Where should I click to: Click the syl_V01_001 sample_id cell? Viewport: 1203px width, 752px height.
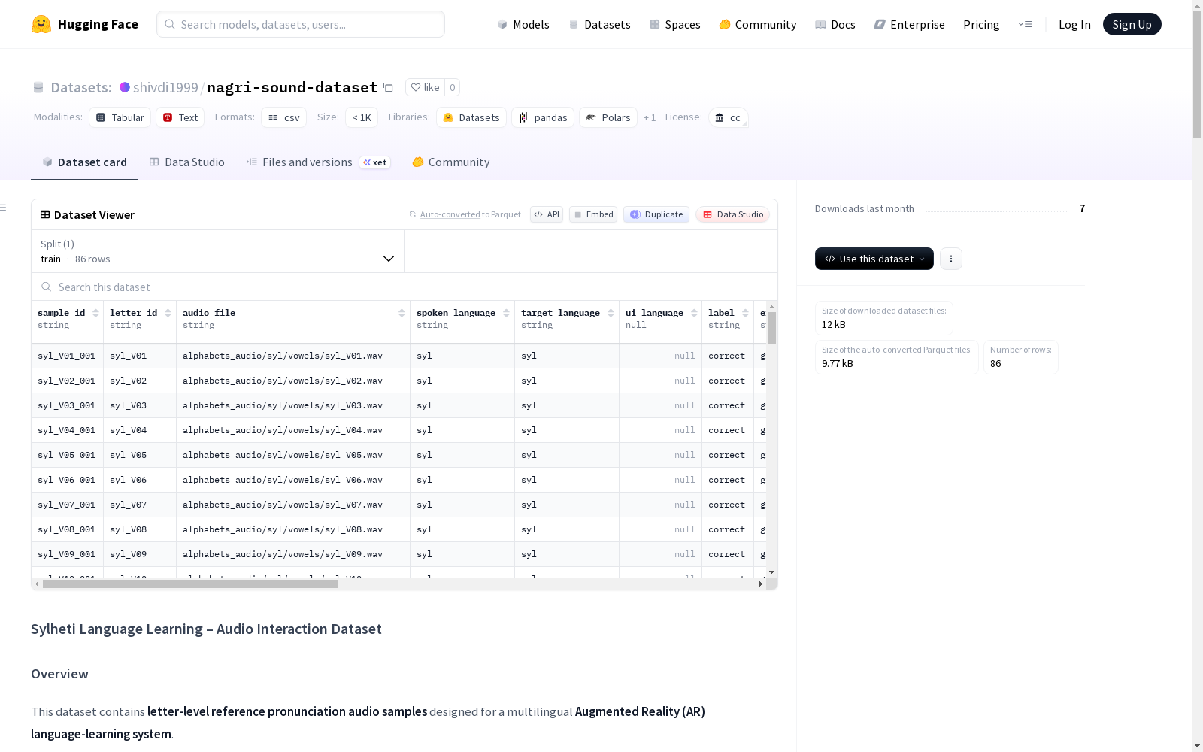coord(67,356)
